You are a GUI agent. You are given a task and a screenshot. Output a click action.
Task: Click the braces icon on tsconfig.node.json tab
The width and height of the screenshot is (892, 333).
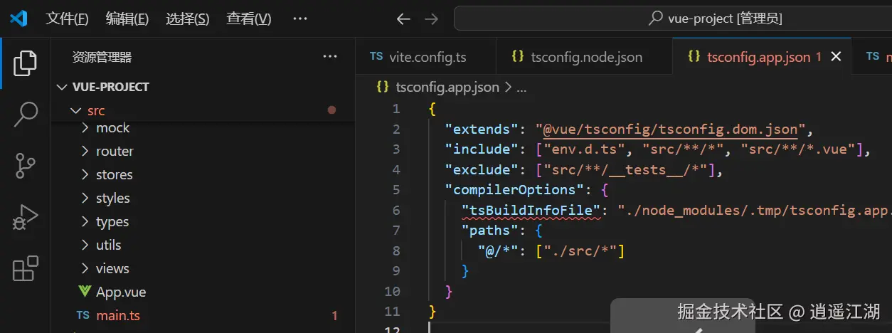pyautogui.click(x=518, y=57)
